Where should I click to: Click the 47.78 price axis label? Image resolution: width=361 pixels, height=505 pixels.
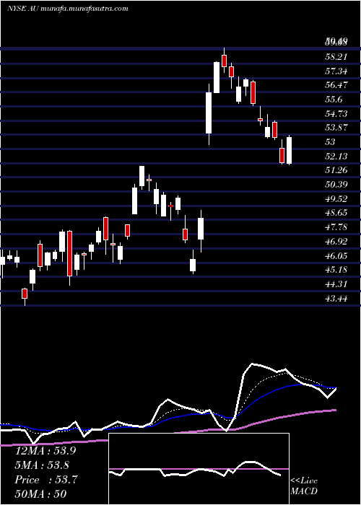(336, 227)
